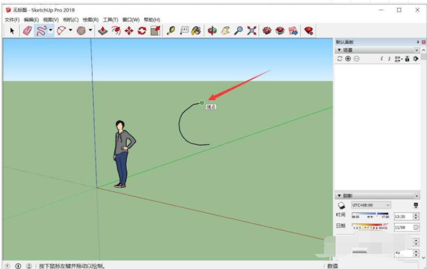The height and width of the screenshot is (269, 427).
Task: Select the Scale tool
Action: click(x=155, y=31)
